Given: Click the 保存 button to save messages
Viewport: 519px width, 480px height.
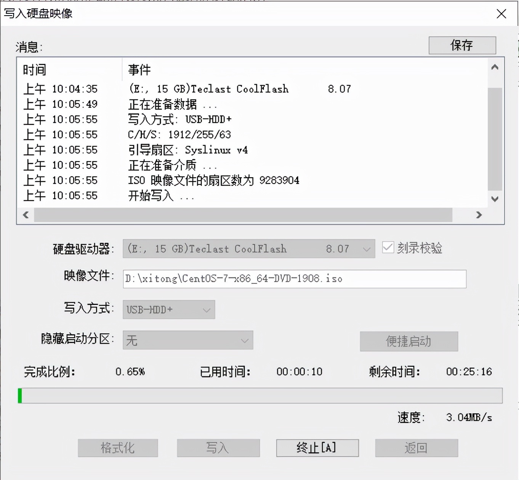Looking at the screenshot, I should 461,45.
